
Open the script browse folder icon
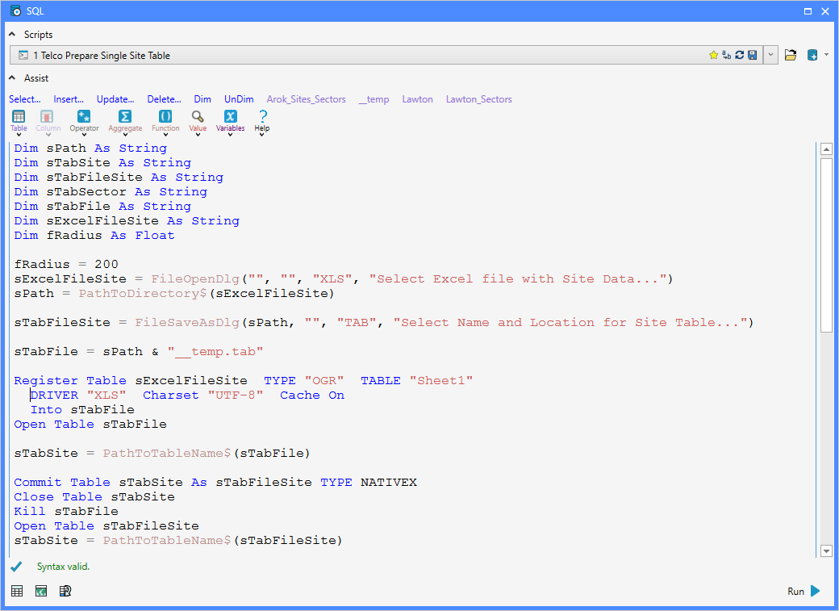791,54
